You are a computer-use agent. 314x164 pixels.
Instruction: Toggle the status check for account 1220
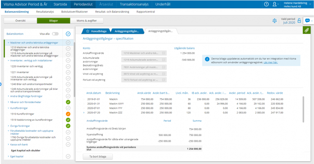click(x=68, y=66)
